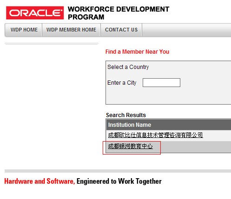The height and width of the screenshot is (199, 231).
Task: Open the CONTACT US page
Action: click(121, 30)
